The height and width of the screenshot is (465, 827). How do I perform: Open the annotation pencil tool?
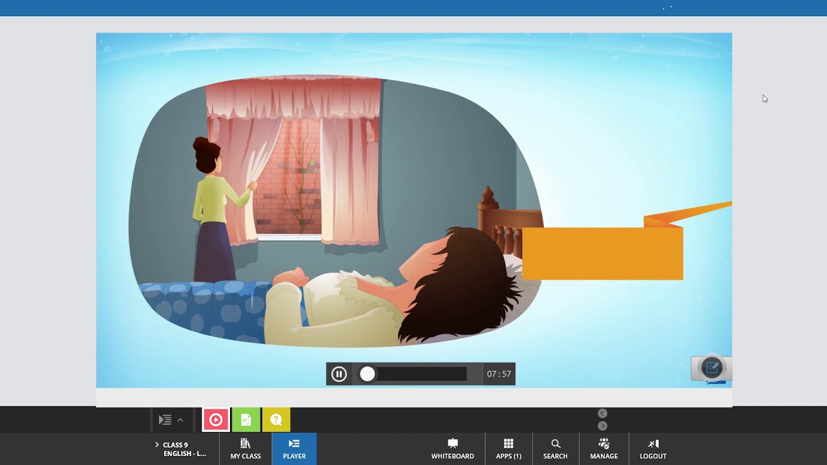tap(711, 368)
